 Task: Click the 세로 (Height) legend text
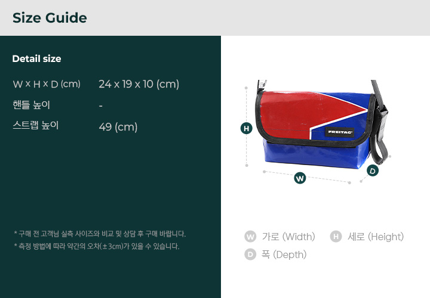(x=376, y=237)
